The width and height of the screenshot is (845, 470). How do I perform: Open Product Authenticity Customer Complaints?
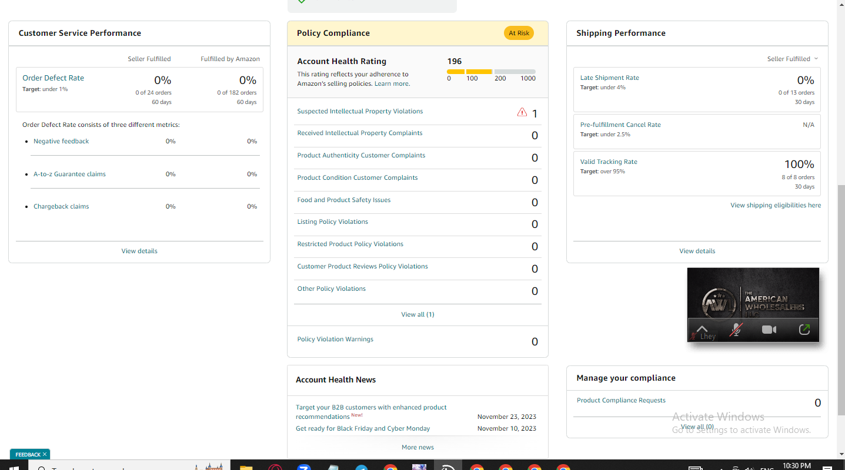click(361, 155)
